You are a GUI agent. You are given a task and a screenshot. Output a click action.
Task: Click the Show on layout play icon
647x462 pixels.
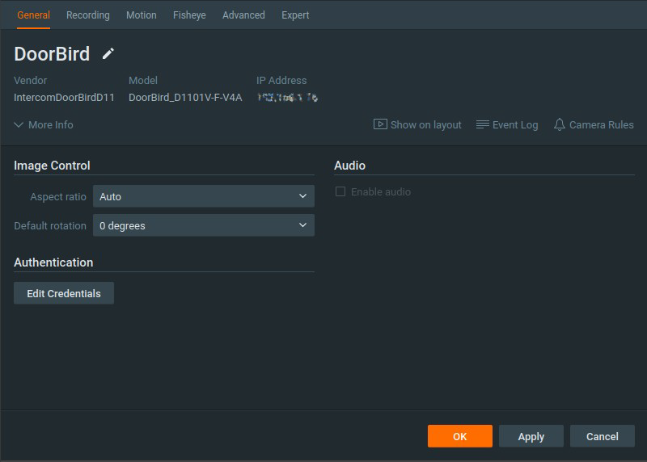click(x=380, y=124)
